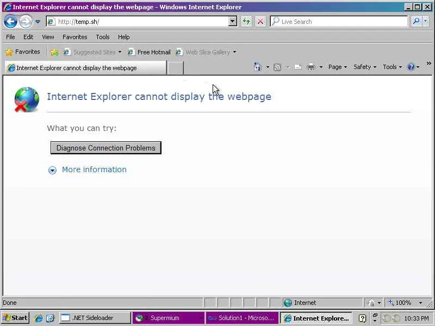Switch to .NET Sideloader taskbar window
This screenshot has width=435, height=326.
click(95, 318)
